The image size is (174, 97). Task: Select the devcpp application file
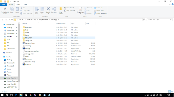(x=59, y=48)
